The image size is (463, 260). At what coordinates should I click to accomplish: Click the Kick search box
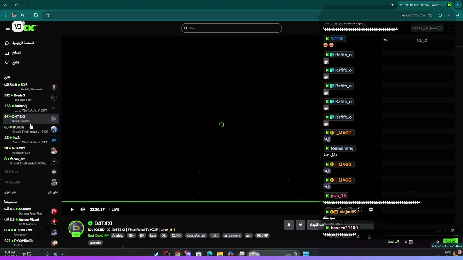click(231, 28)
